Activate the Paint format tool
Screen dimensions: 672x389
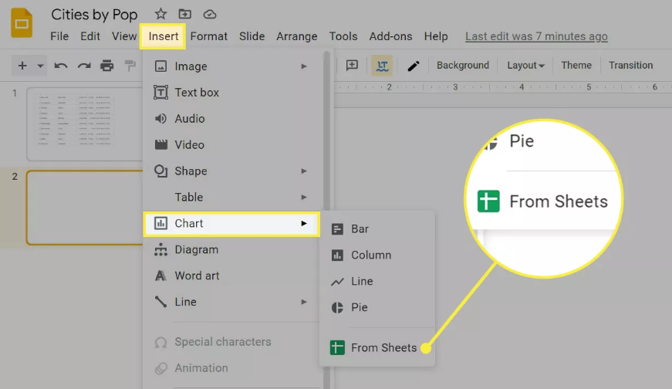pos(130,66)
